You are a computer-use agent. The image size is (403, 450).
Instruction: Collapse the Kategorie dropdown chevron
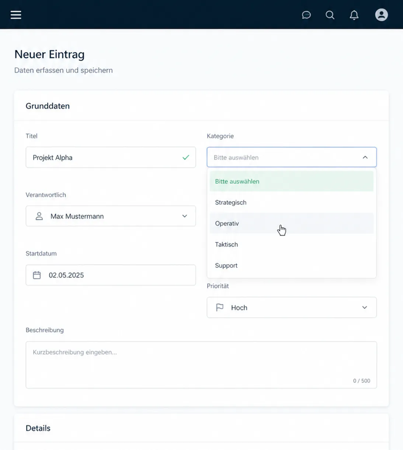tap(365, 157)
